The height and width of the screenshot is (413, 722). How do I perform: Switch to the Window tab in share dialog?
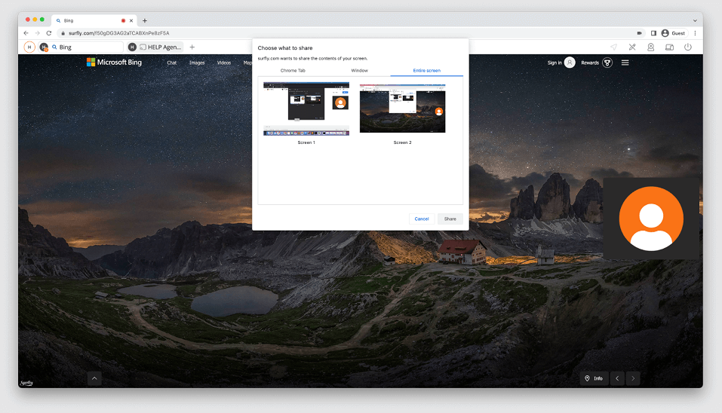coord(360,70)
